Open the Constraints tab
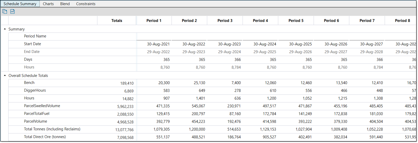The width and height of the screenshot is (418, 143). click(x=86, y=4)
